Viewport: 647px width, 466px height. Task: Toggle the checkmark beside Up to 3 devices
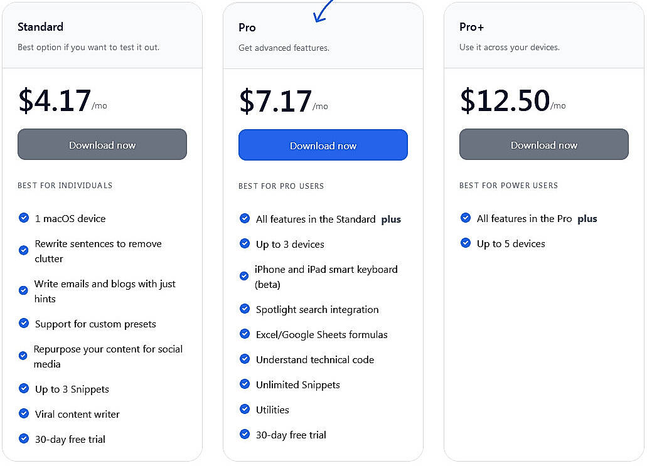[x=244, y=243]
